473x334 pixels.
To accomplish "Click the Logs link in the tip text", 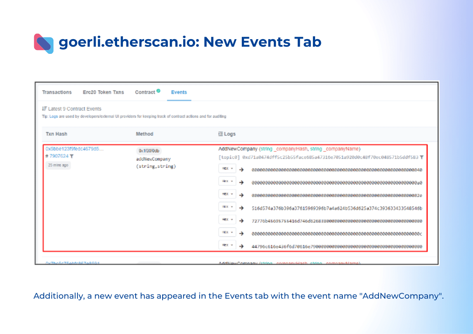I will click(x=53, y=117).
